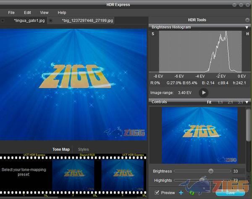Select Fit zoom mode in Controls
This screenshot has width=252, height=199.
(x=209, y=102)
